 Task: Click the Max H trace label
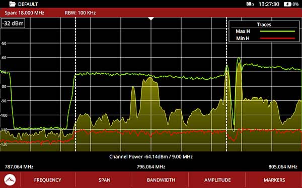243,31
